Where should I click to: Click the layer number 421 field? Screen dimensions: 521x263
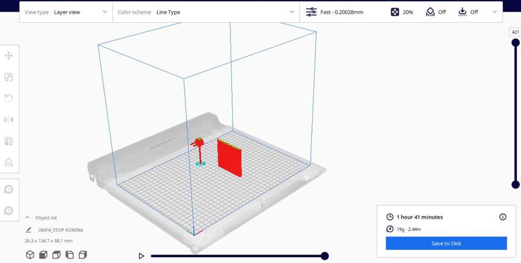[x=515, y=32]
